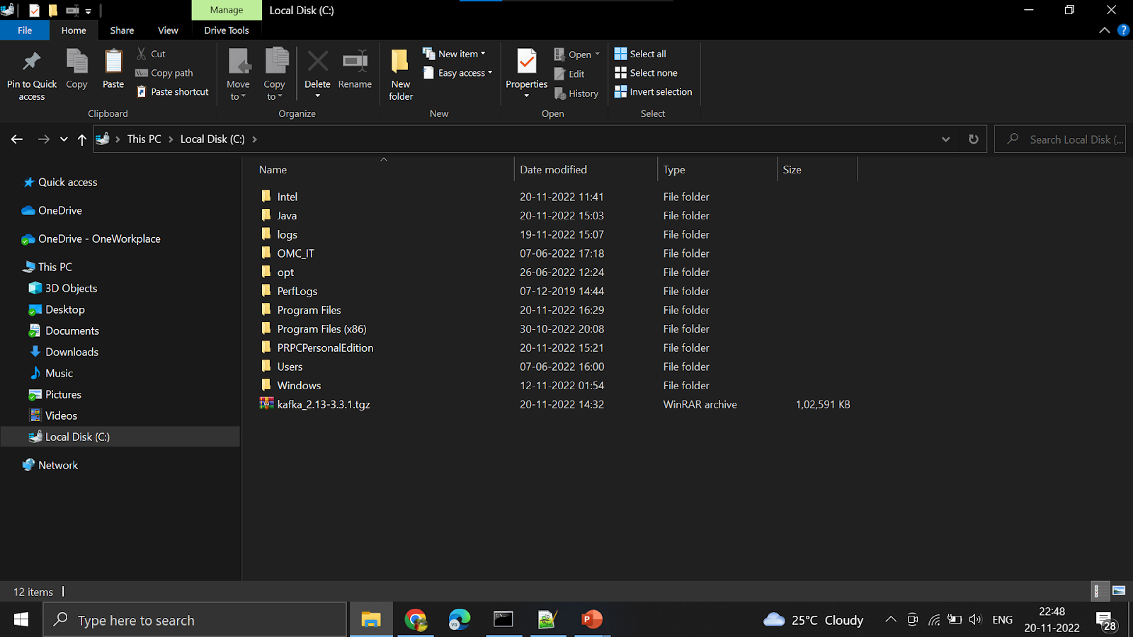The height and width of the screenshot is (637, 1133).
Task: Switch to the Drive Tools tab
Action: tap(227, 30)
